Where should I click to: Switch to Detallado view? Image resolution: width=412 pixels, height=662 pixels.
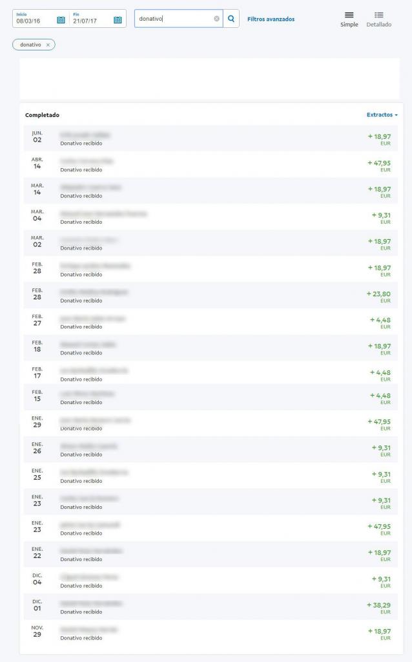[378, 19]
